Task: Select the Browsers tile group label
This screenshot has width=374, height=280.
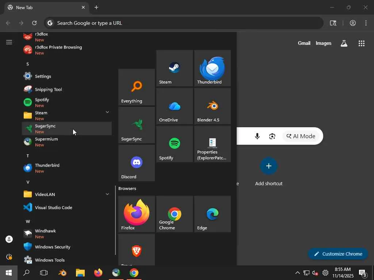Action: point(127,188)
